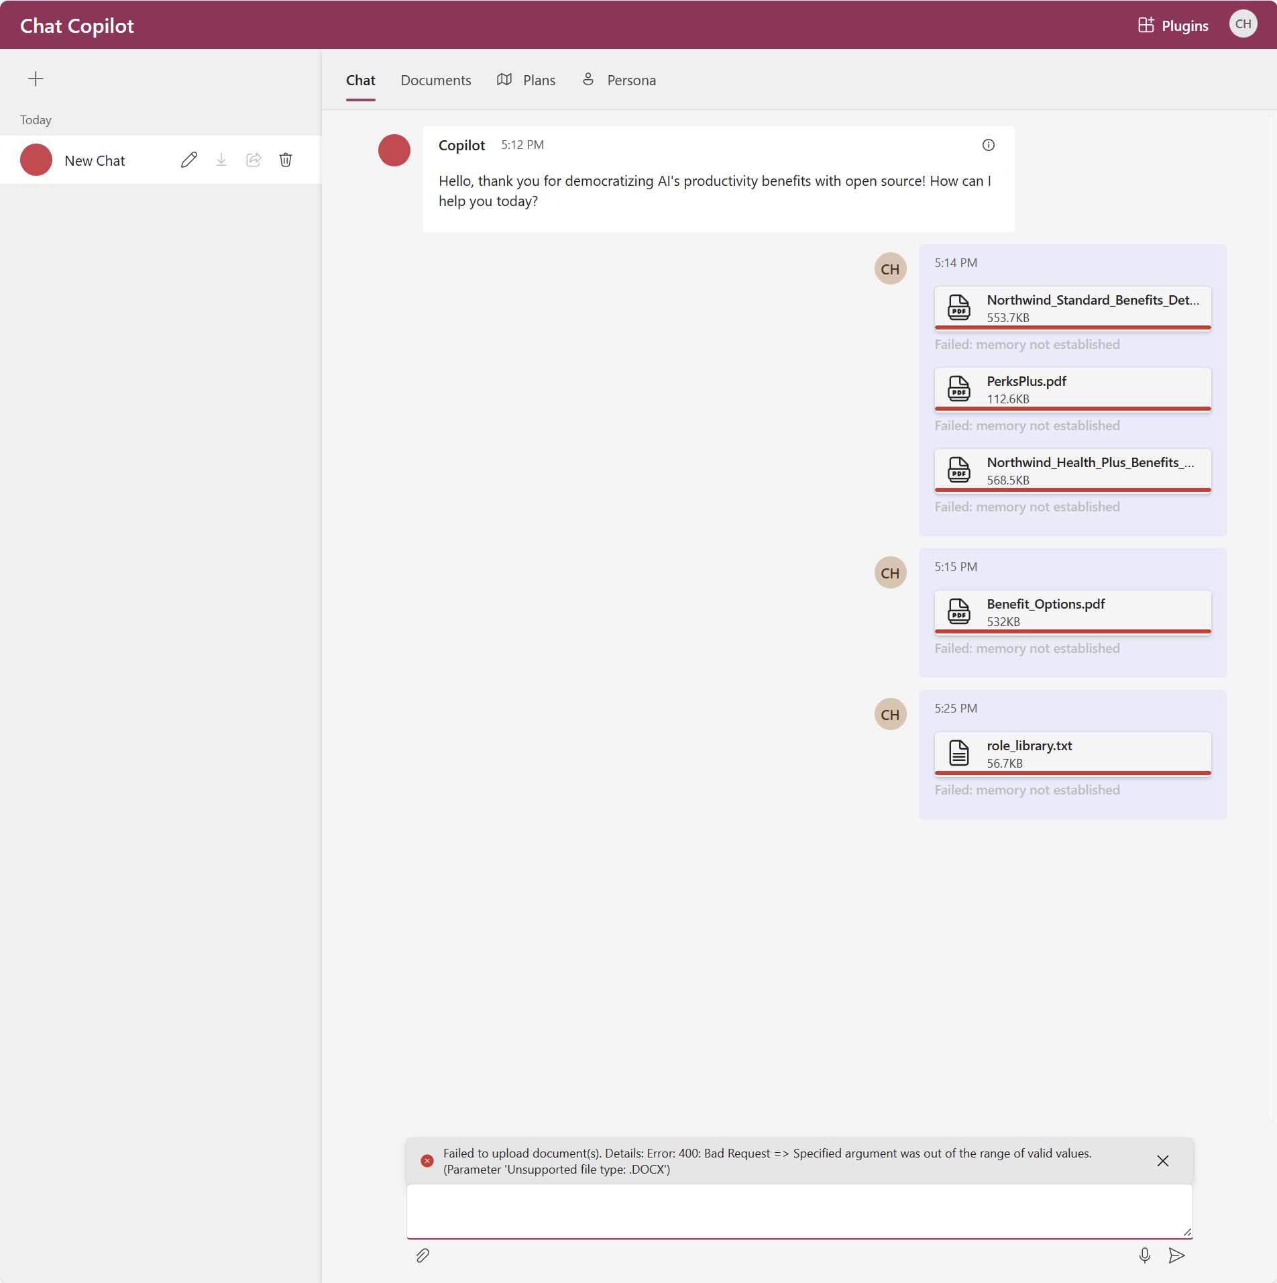This screenshot has height=1283, width=1277.
Task: Switch to the Documents tab
Action: pyautogui.click(x=436, y=80)
